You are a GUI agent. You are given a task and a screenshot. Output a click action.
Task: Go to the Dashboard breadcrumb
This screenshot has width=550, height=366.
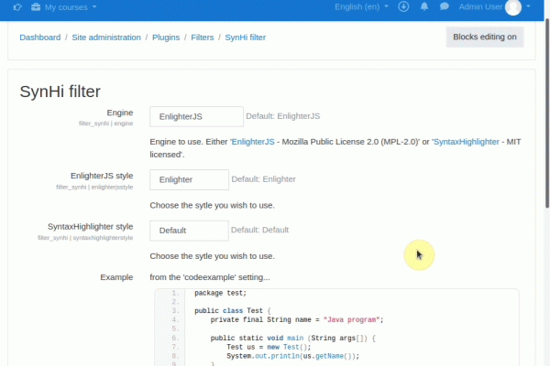pos(40,38)
